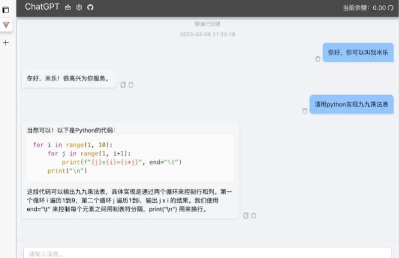399x258 pixels.
Task: Open the recharge icon next to ChatGPT
Action: (x=68, y=8)
